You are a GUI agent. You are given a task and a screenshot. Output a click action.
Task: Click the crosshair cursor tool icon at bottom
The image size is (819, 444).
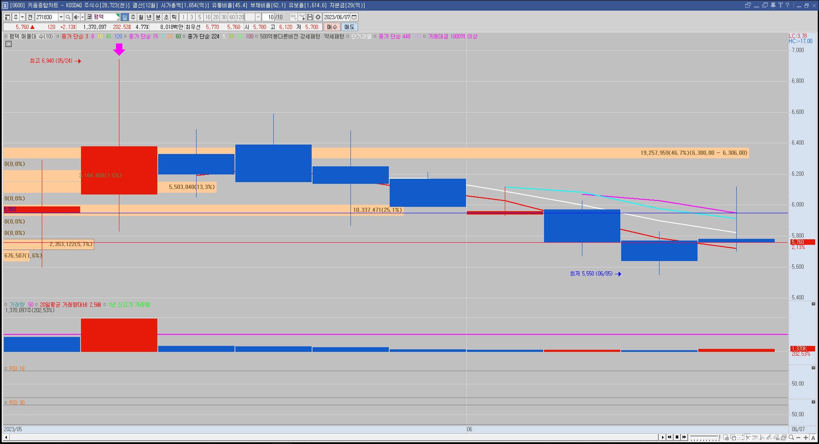pyautogui.click(x=748, y=437)
